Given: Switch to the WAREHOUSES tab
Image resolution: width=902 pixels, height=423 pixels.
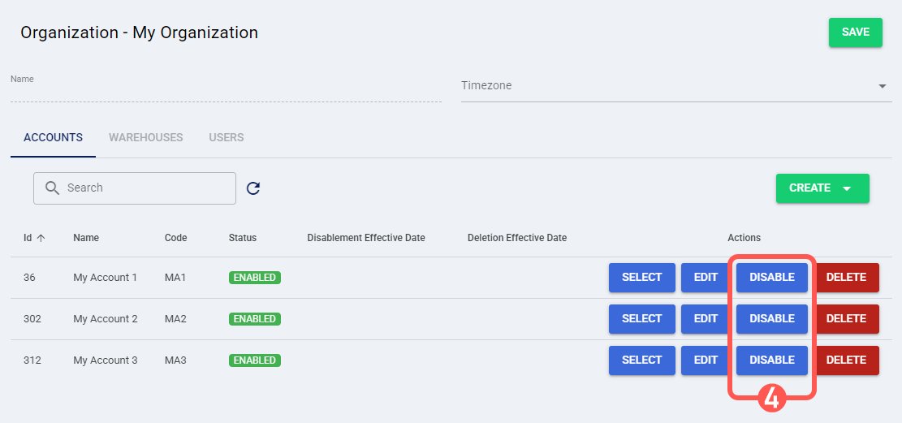Looking at the screenshot, I should click(146, 137).
